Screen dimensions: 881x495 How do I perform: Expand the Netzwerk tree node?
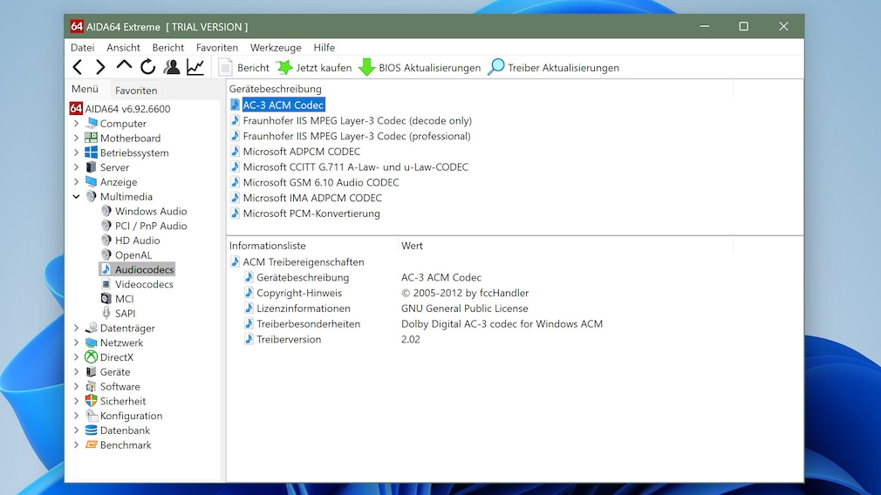77,342
